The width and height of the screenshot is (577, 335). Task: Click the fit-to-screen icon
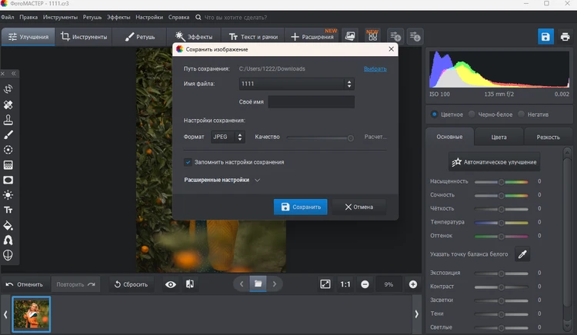tap(325, 284)
